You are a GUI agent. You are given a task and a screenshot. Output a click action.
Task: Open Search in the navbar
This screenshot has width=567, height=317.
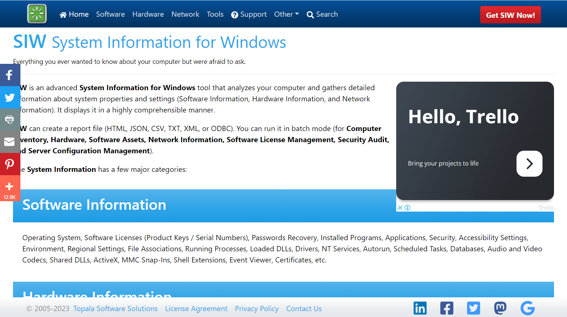click(x=322, y=14)
